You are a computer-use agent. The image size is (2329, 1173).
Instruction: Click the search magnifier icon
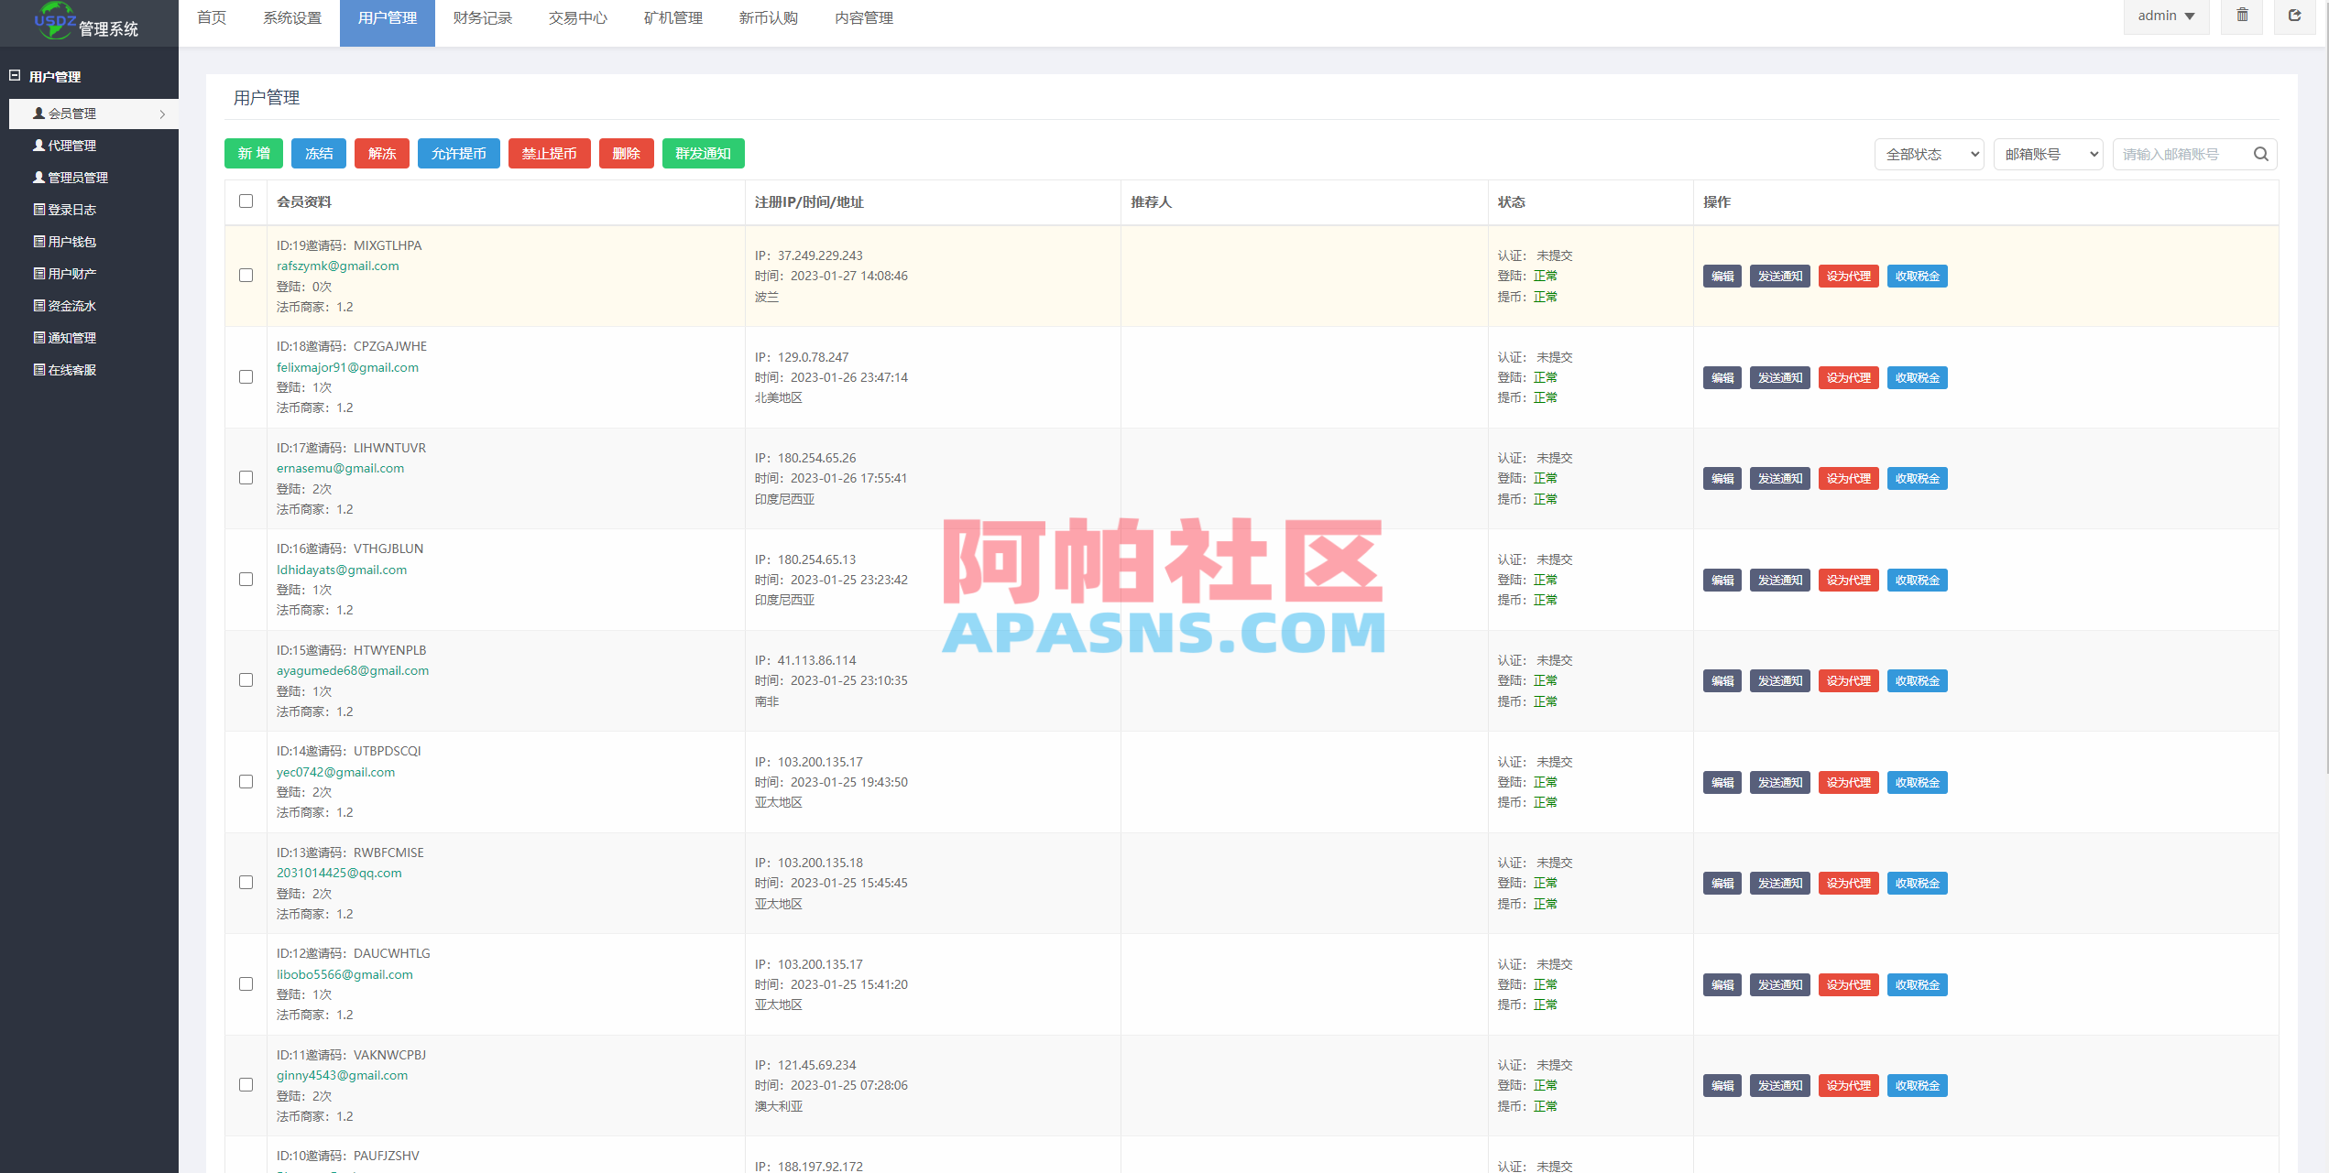click(2261, 153)
